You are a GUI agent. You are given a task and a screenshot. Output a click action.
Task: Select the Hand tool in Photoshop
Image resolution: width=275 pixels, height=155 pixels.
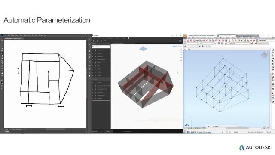[2, 73]
